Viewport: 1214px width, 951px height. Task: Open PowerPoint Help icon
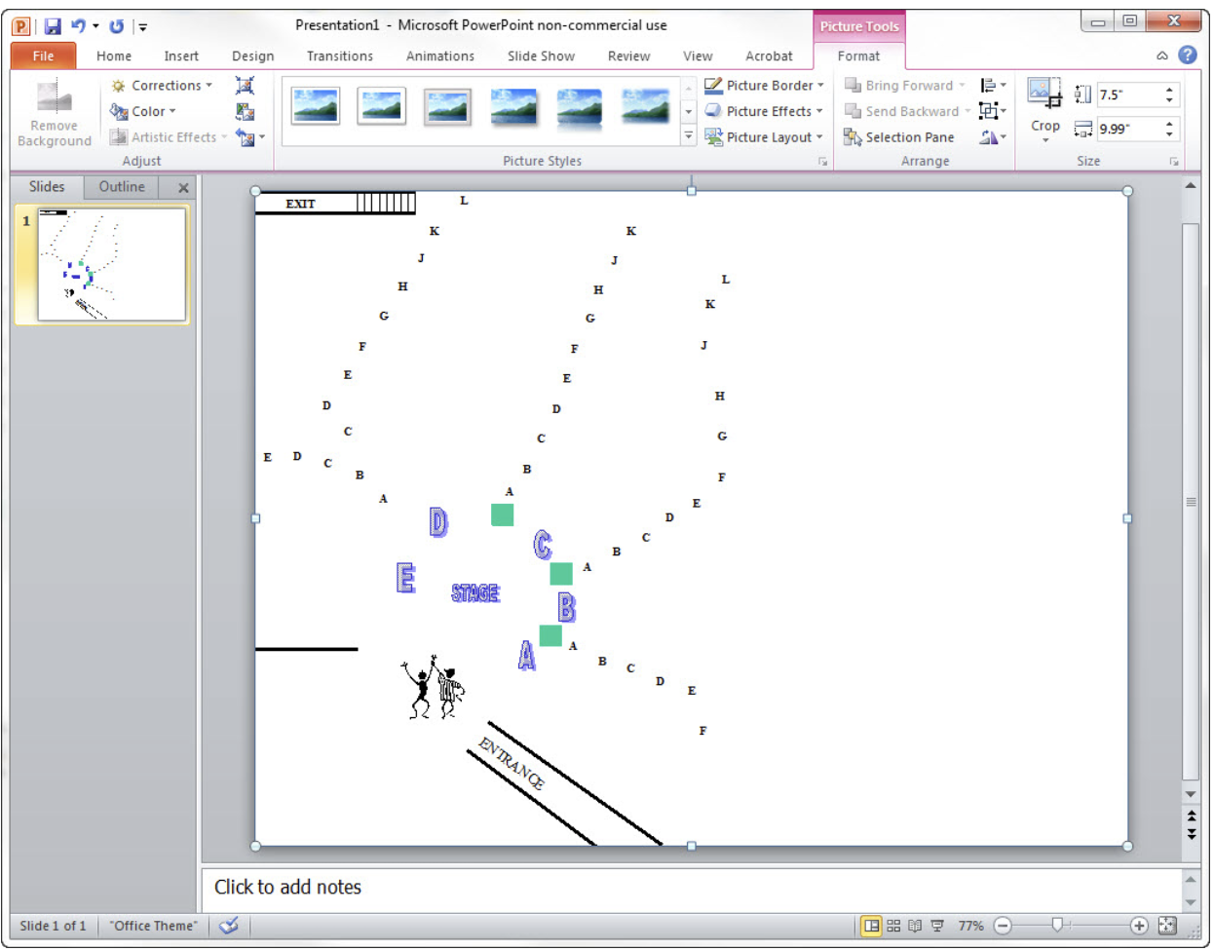click(1188, 56)
